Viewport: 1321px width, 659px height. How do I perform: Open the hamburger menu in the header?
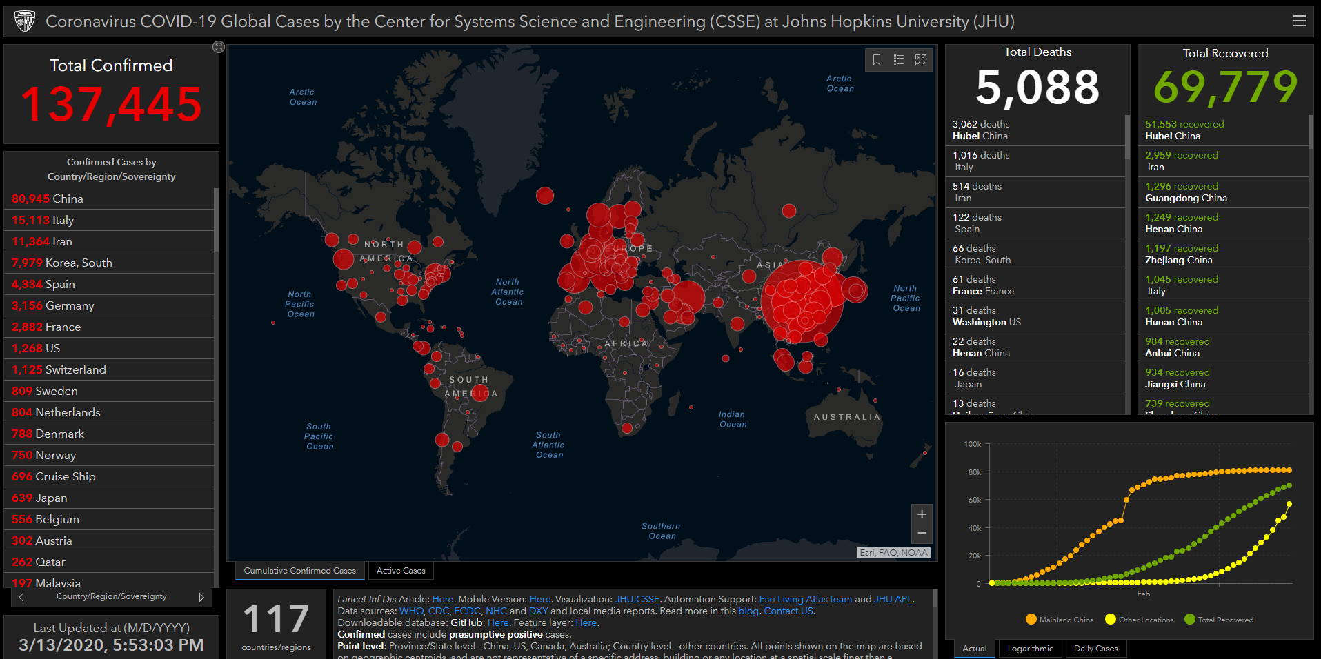pos(1299,21)
